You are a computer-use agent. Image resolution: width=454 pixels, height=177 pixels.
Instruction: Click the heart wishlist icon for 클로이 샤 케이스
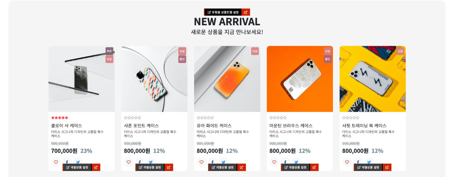[x=56, y=162]
